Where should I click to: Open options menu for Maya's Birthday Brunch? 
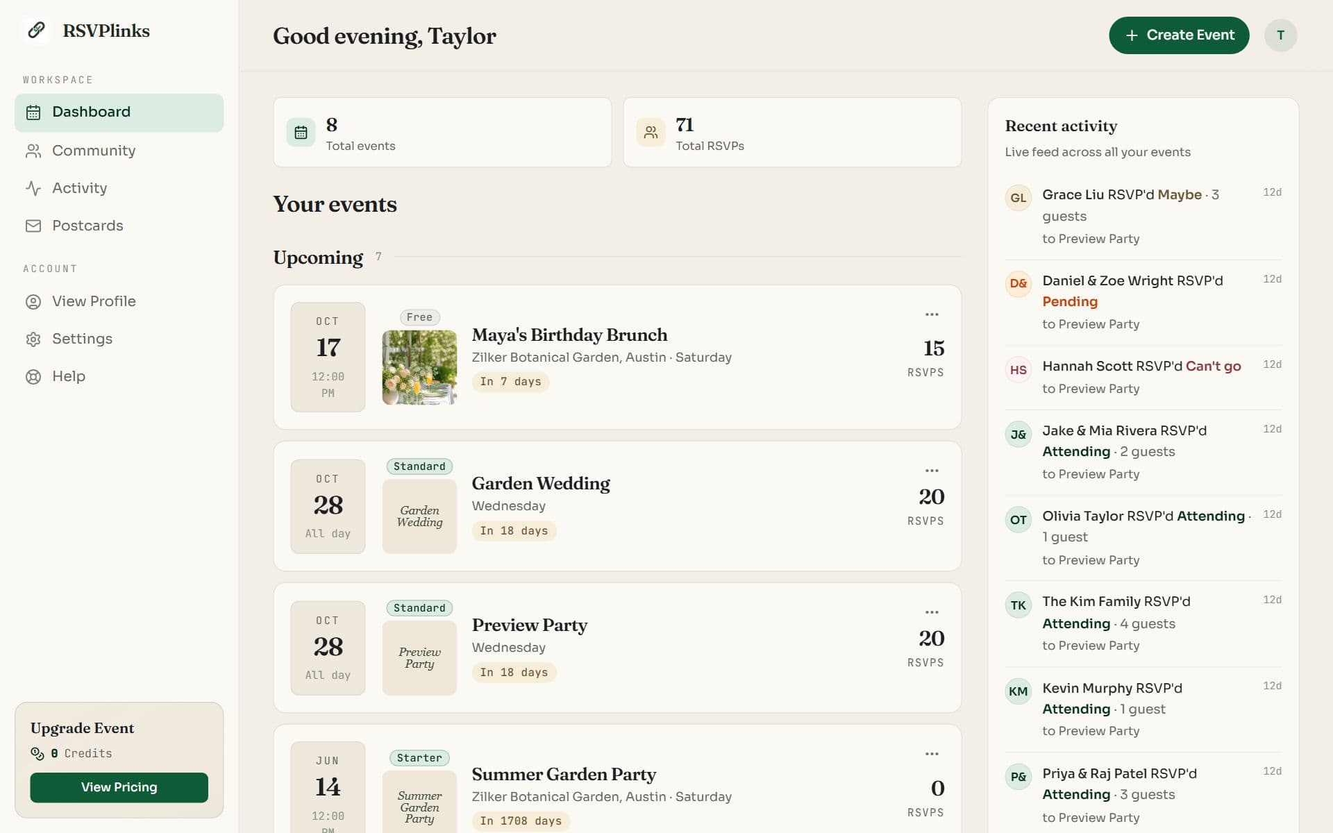tap(932, 314)
